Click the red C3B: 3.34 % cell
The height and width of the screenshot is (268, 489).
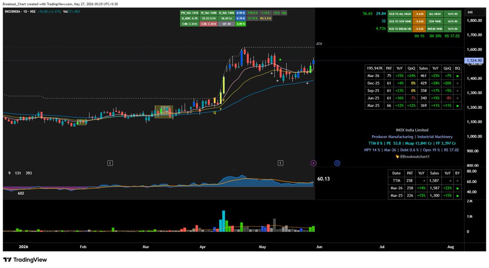pyautogui.click(x=208, y=24)
